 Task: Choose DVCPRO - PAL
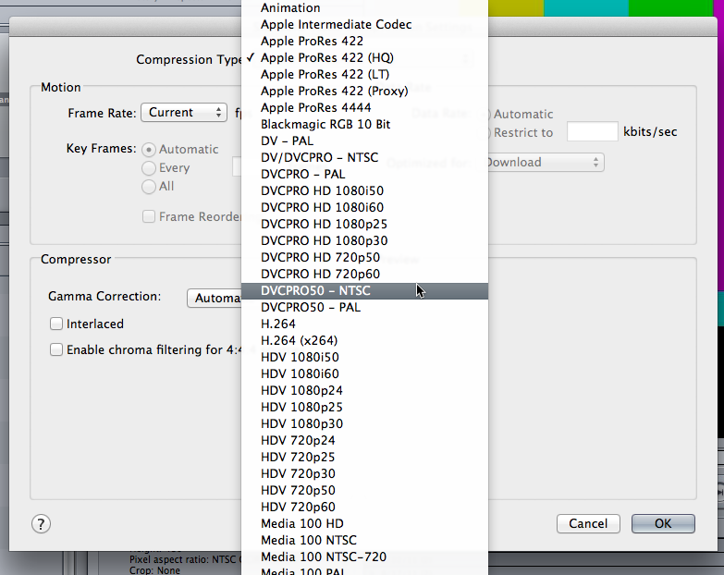point(364,174)
